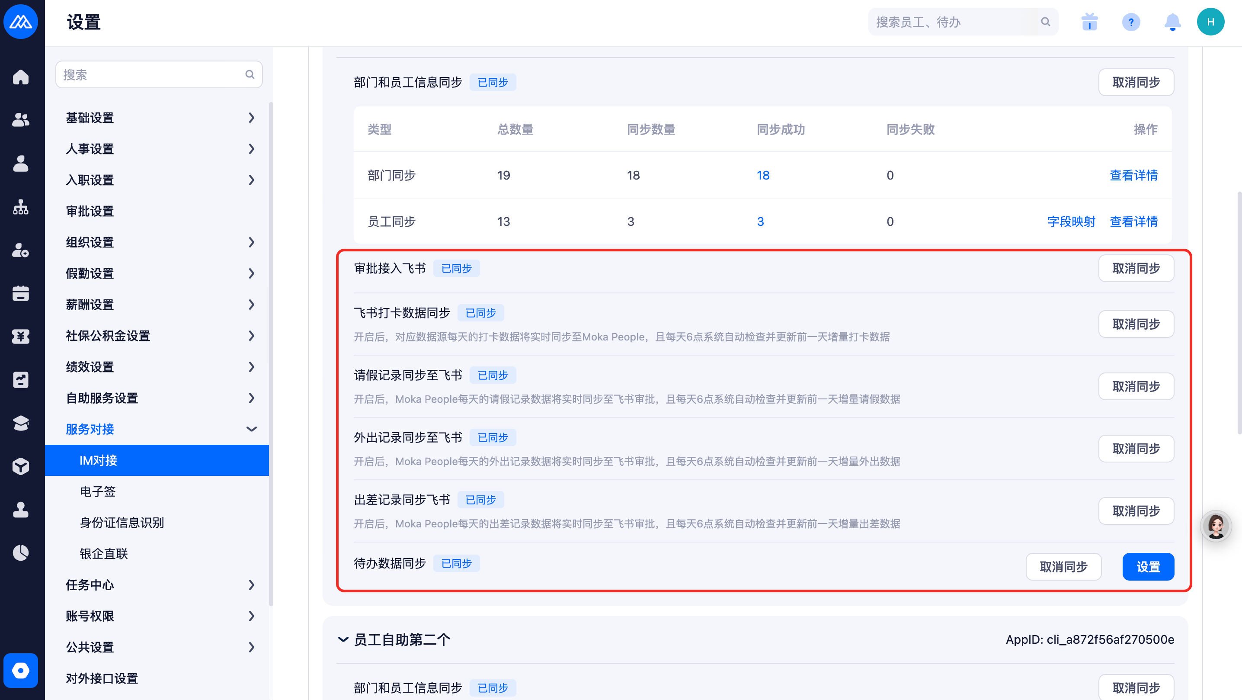The width and height of the screenshot is (1242, 700).
Task: Open the yen salary sidebar icon
Action: point(21,336)
